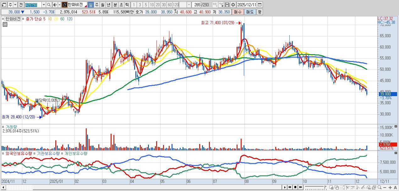
Task: Click the 'A' text annotation icon
Action: coord(395,188)
